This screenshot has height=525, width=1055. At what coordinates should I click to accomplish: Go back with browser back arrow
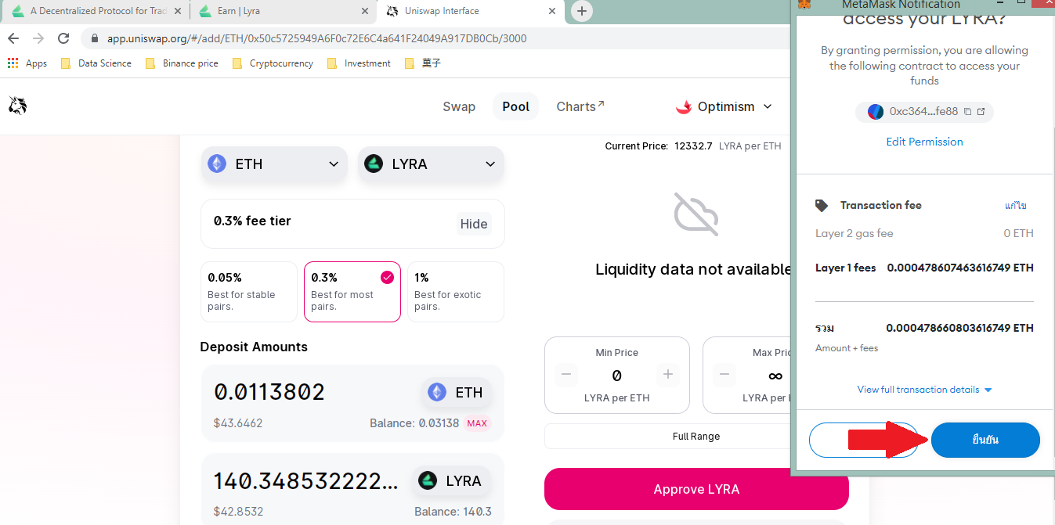pos(14,38)
